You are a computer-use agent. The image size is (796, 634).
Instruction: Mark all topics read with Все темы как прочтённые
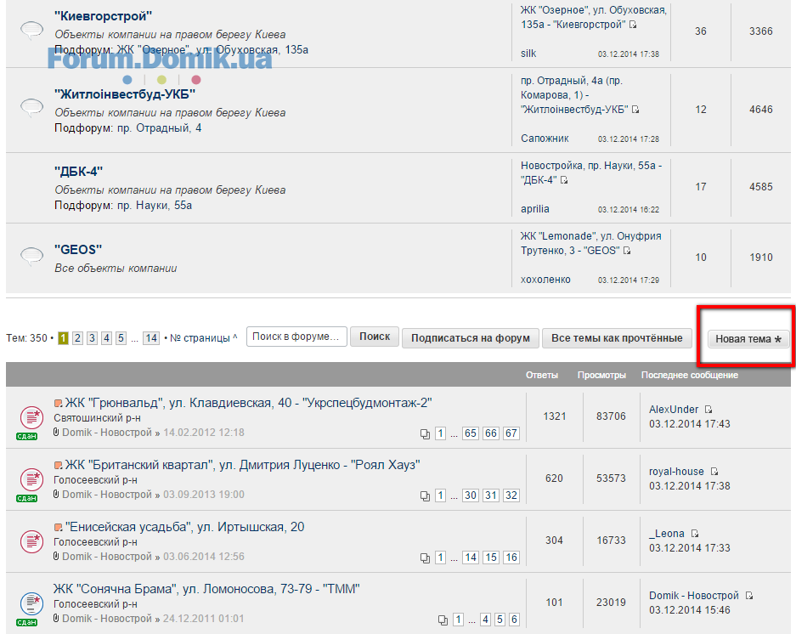click(x=617, y=338)
